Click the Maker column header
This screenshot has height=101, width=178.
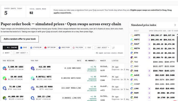pyautogui.click(x=103, y=61)
